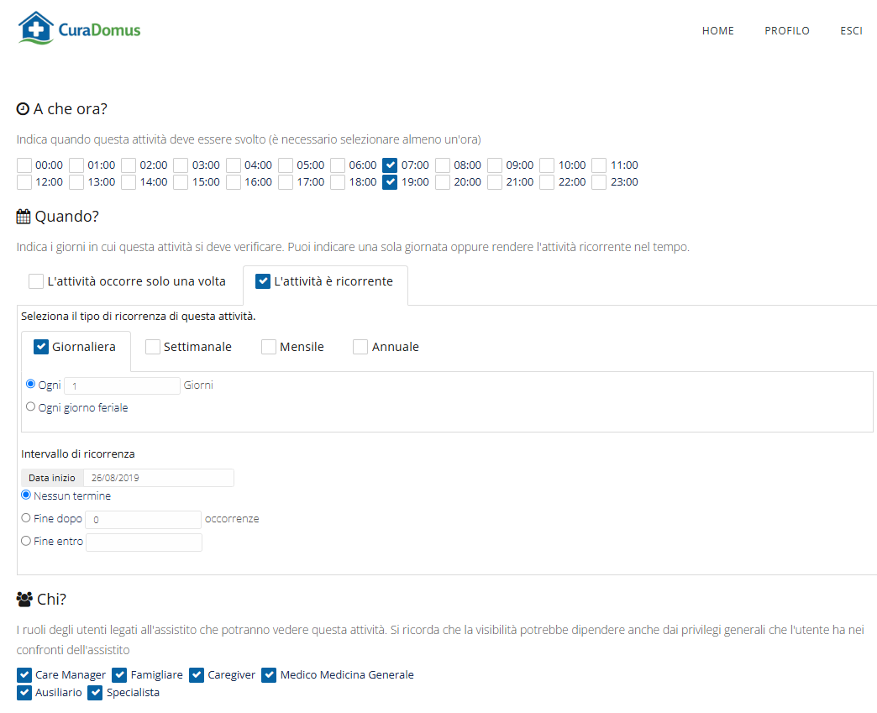Toggle the Famigliare role checkbox

[119, 675]
